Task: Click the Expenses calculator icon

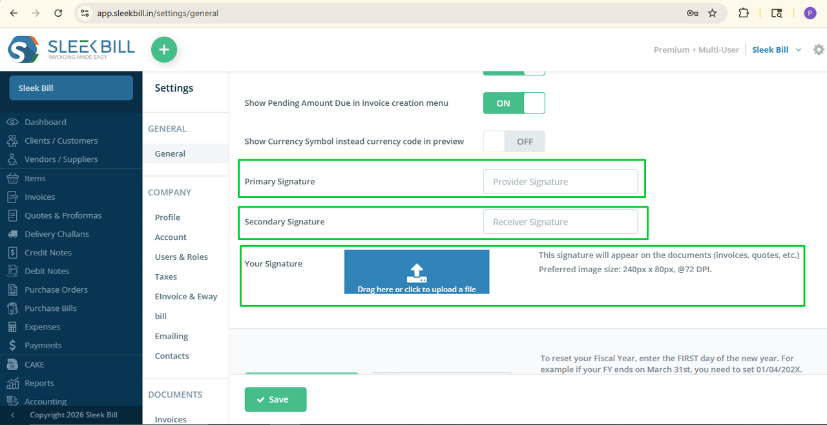Action: tap(12, 327)
